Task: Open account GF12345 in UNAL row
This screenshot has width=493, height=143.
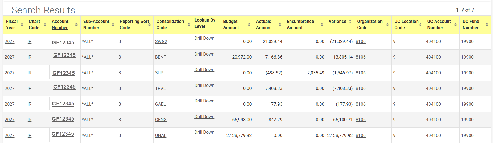Action: (x=63, y=134)
